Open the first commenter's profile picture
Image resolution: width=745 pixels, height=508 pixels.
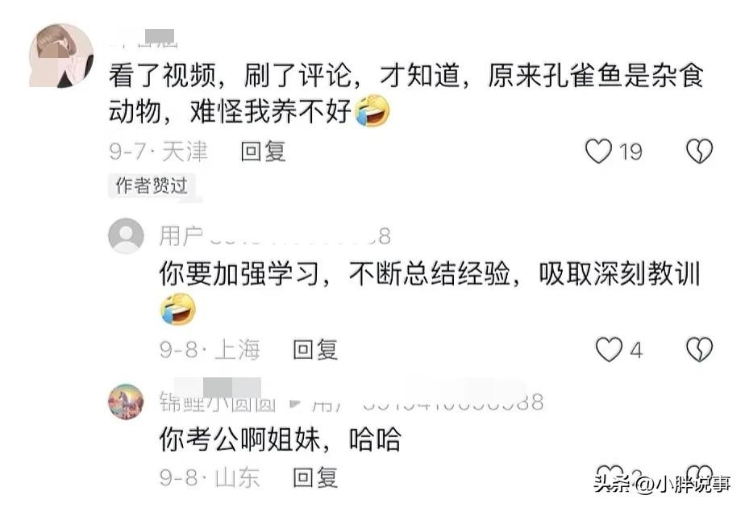tap(60, 56)
